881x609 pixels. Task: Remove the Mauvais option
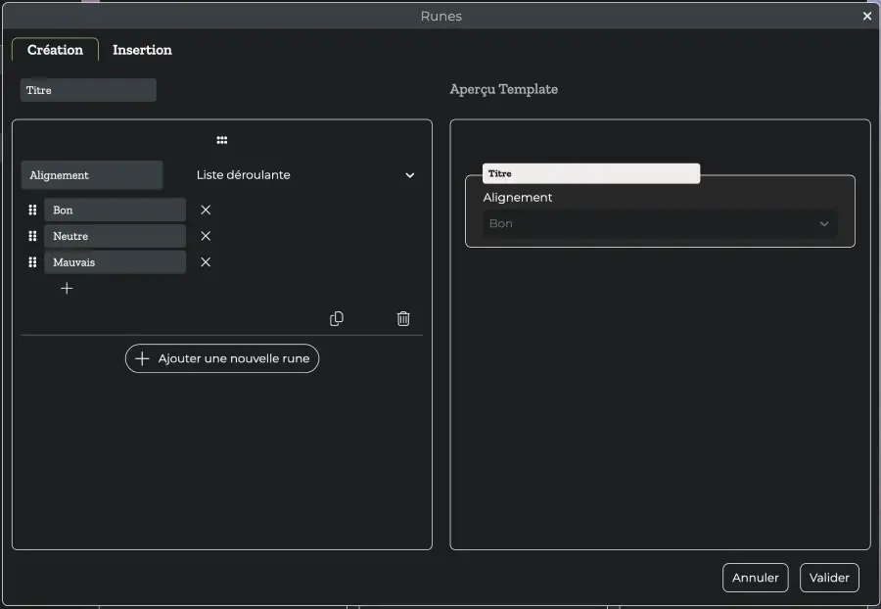[x=206, y=261]
